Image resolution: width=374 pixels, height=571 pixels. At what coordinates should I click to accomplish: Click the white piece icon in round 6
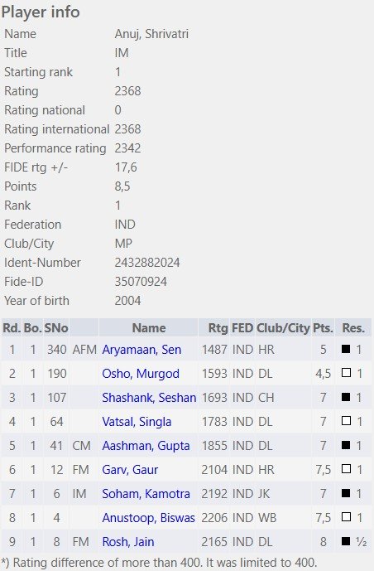point(346,469)
